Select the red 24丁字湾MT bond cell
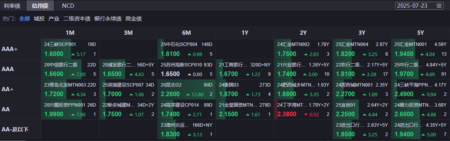450x141 pixels. 303,110
